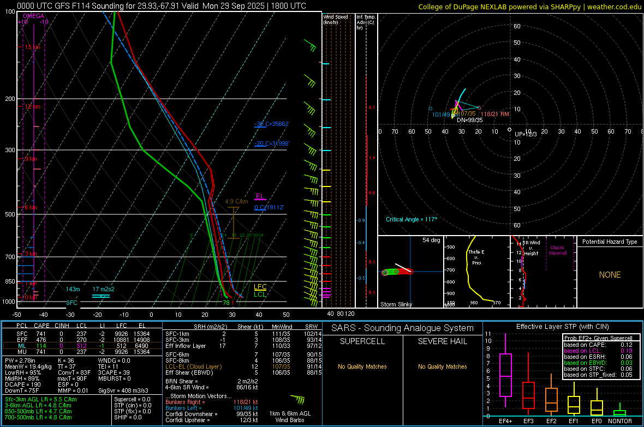The height and width of the screenshot is (427, 644).
Task: Click the CAPE column header
Action: point(41,326)
